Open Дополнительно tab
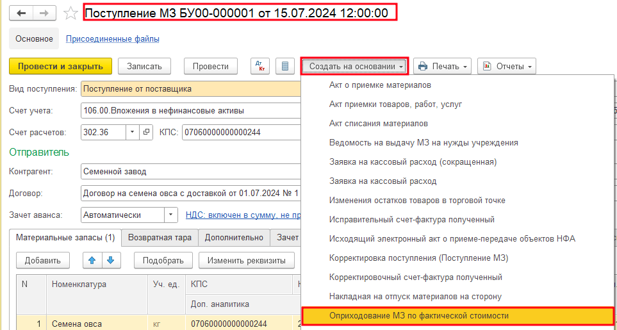The height and width of the screenshot is (330, 617). (x=234, y=238)
